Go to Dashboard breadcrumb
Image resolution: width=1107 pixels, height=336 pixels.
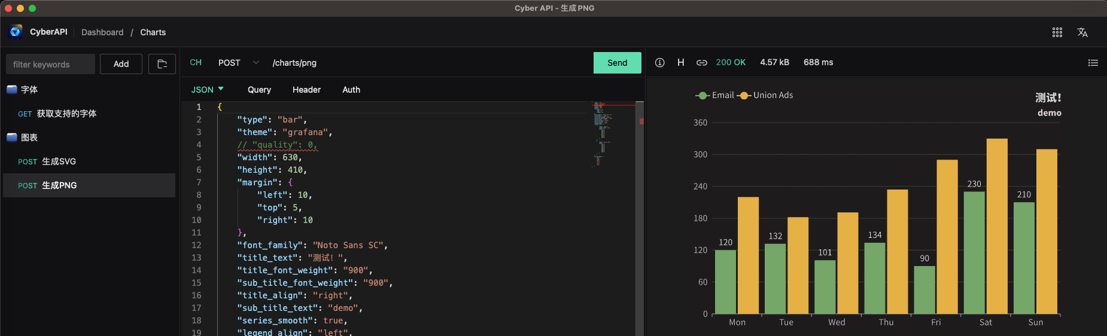click(102, 32)
